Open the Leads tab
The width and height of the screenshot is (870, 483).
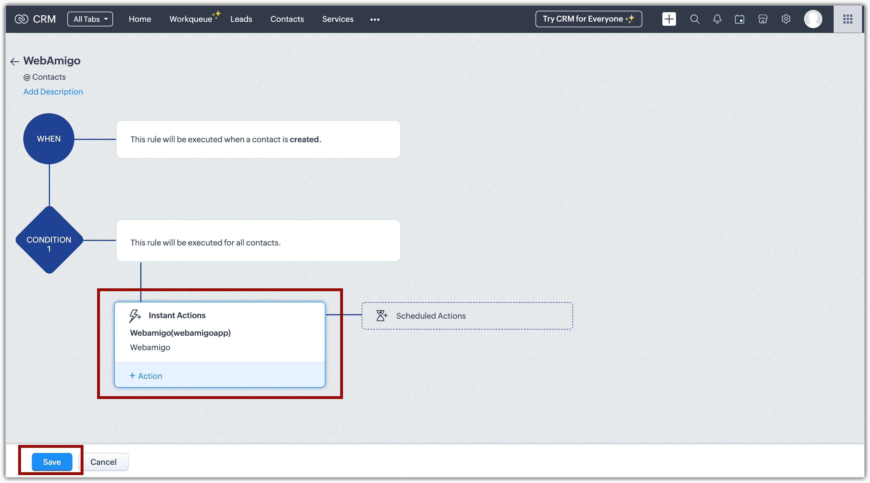241,19
